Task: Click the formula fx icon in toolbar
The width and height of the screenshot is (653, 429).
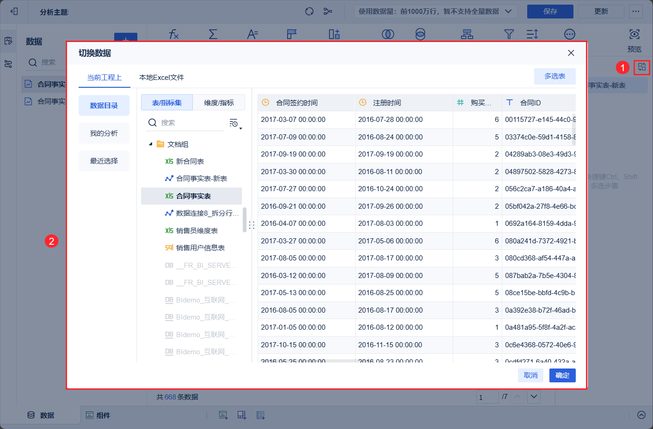Action: pyautogui.click(x=173, y=34)
